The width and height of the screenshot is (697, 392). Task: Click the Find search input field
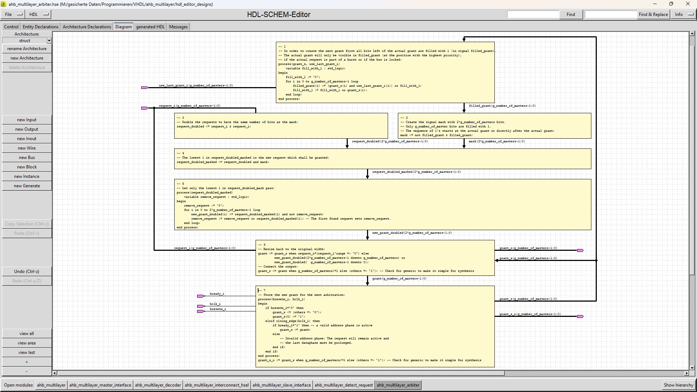click(533, 15)
